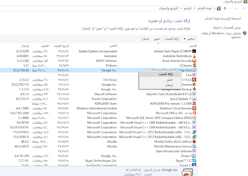Expand chevron after البرامج breadcrumb
The height and width of the screenshot is (176, 248).
pos(181,9)
